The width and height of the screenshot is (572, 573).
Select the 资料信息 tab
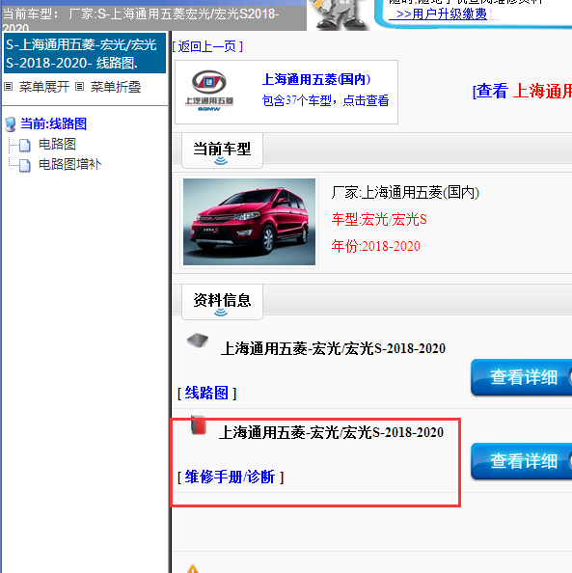(x=222, y=302)
